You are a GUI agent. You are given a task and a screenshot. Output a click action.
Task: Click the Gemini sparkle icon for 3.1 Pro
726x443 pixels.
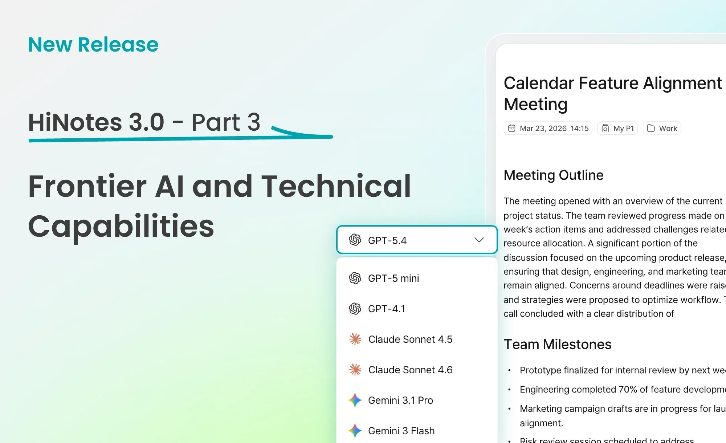click(355, 400)
